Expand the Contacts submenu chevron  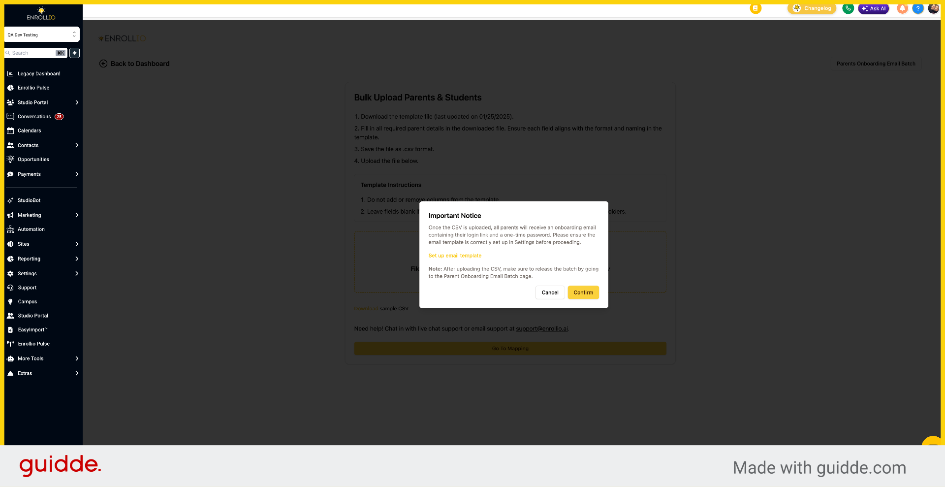click(x=77, y=145)
